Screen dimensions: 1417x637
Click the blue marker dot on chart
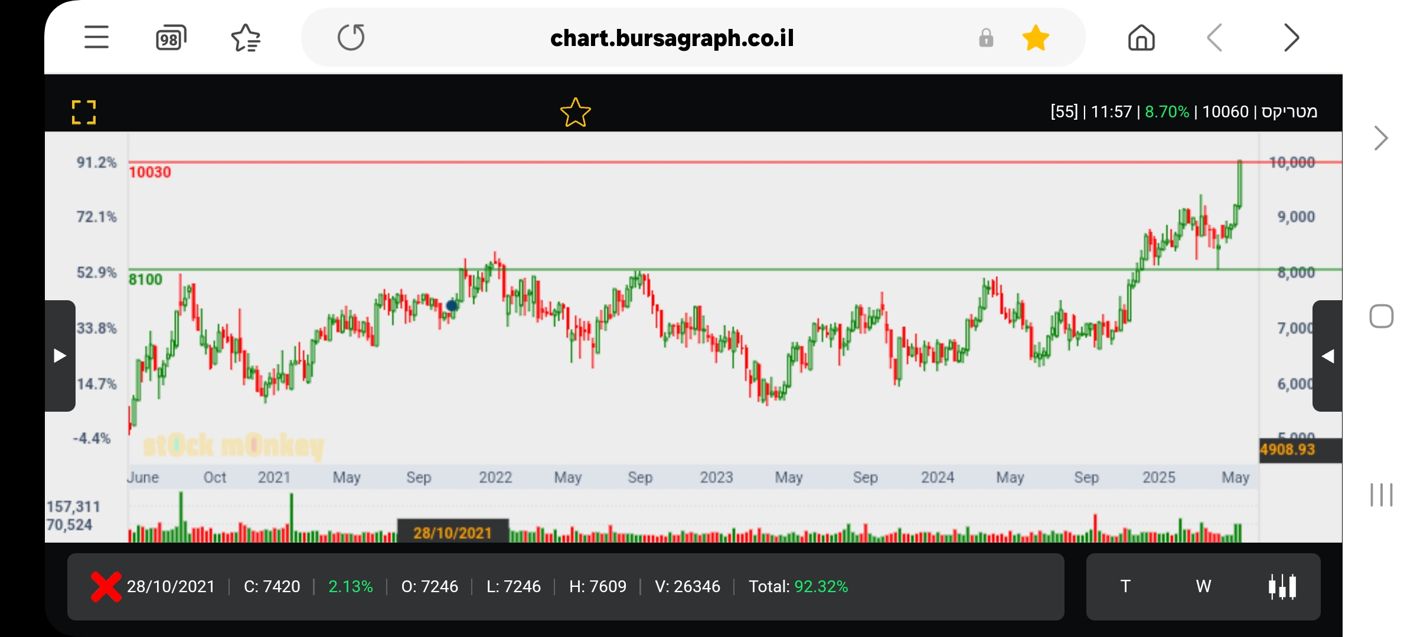(x=452, y=306)
